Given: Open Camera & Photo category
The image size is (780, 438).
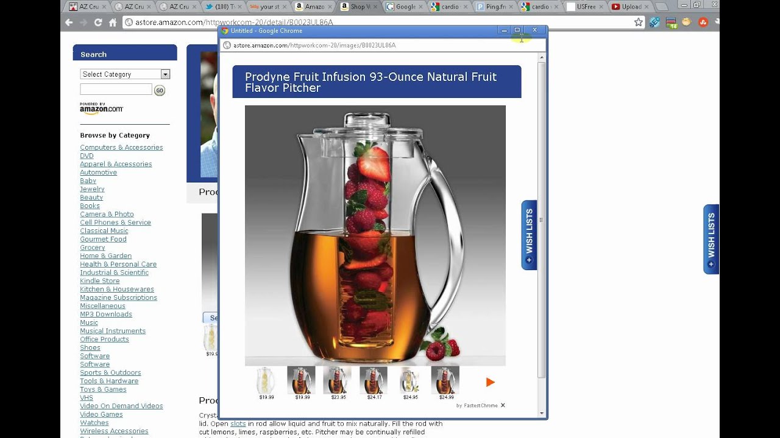Looking at the screenshot, I should (x=107, y=214).
